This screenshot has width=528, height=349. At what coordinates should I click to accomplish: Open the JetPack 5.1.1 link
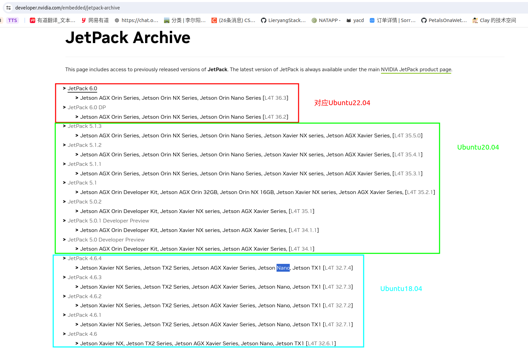[x=84, y=164]
